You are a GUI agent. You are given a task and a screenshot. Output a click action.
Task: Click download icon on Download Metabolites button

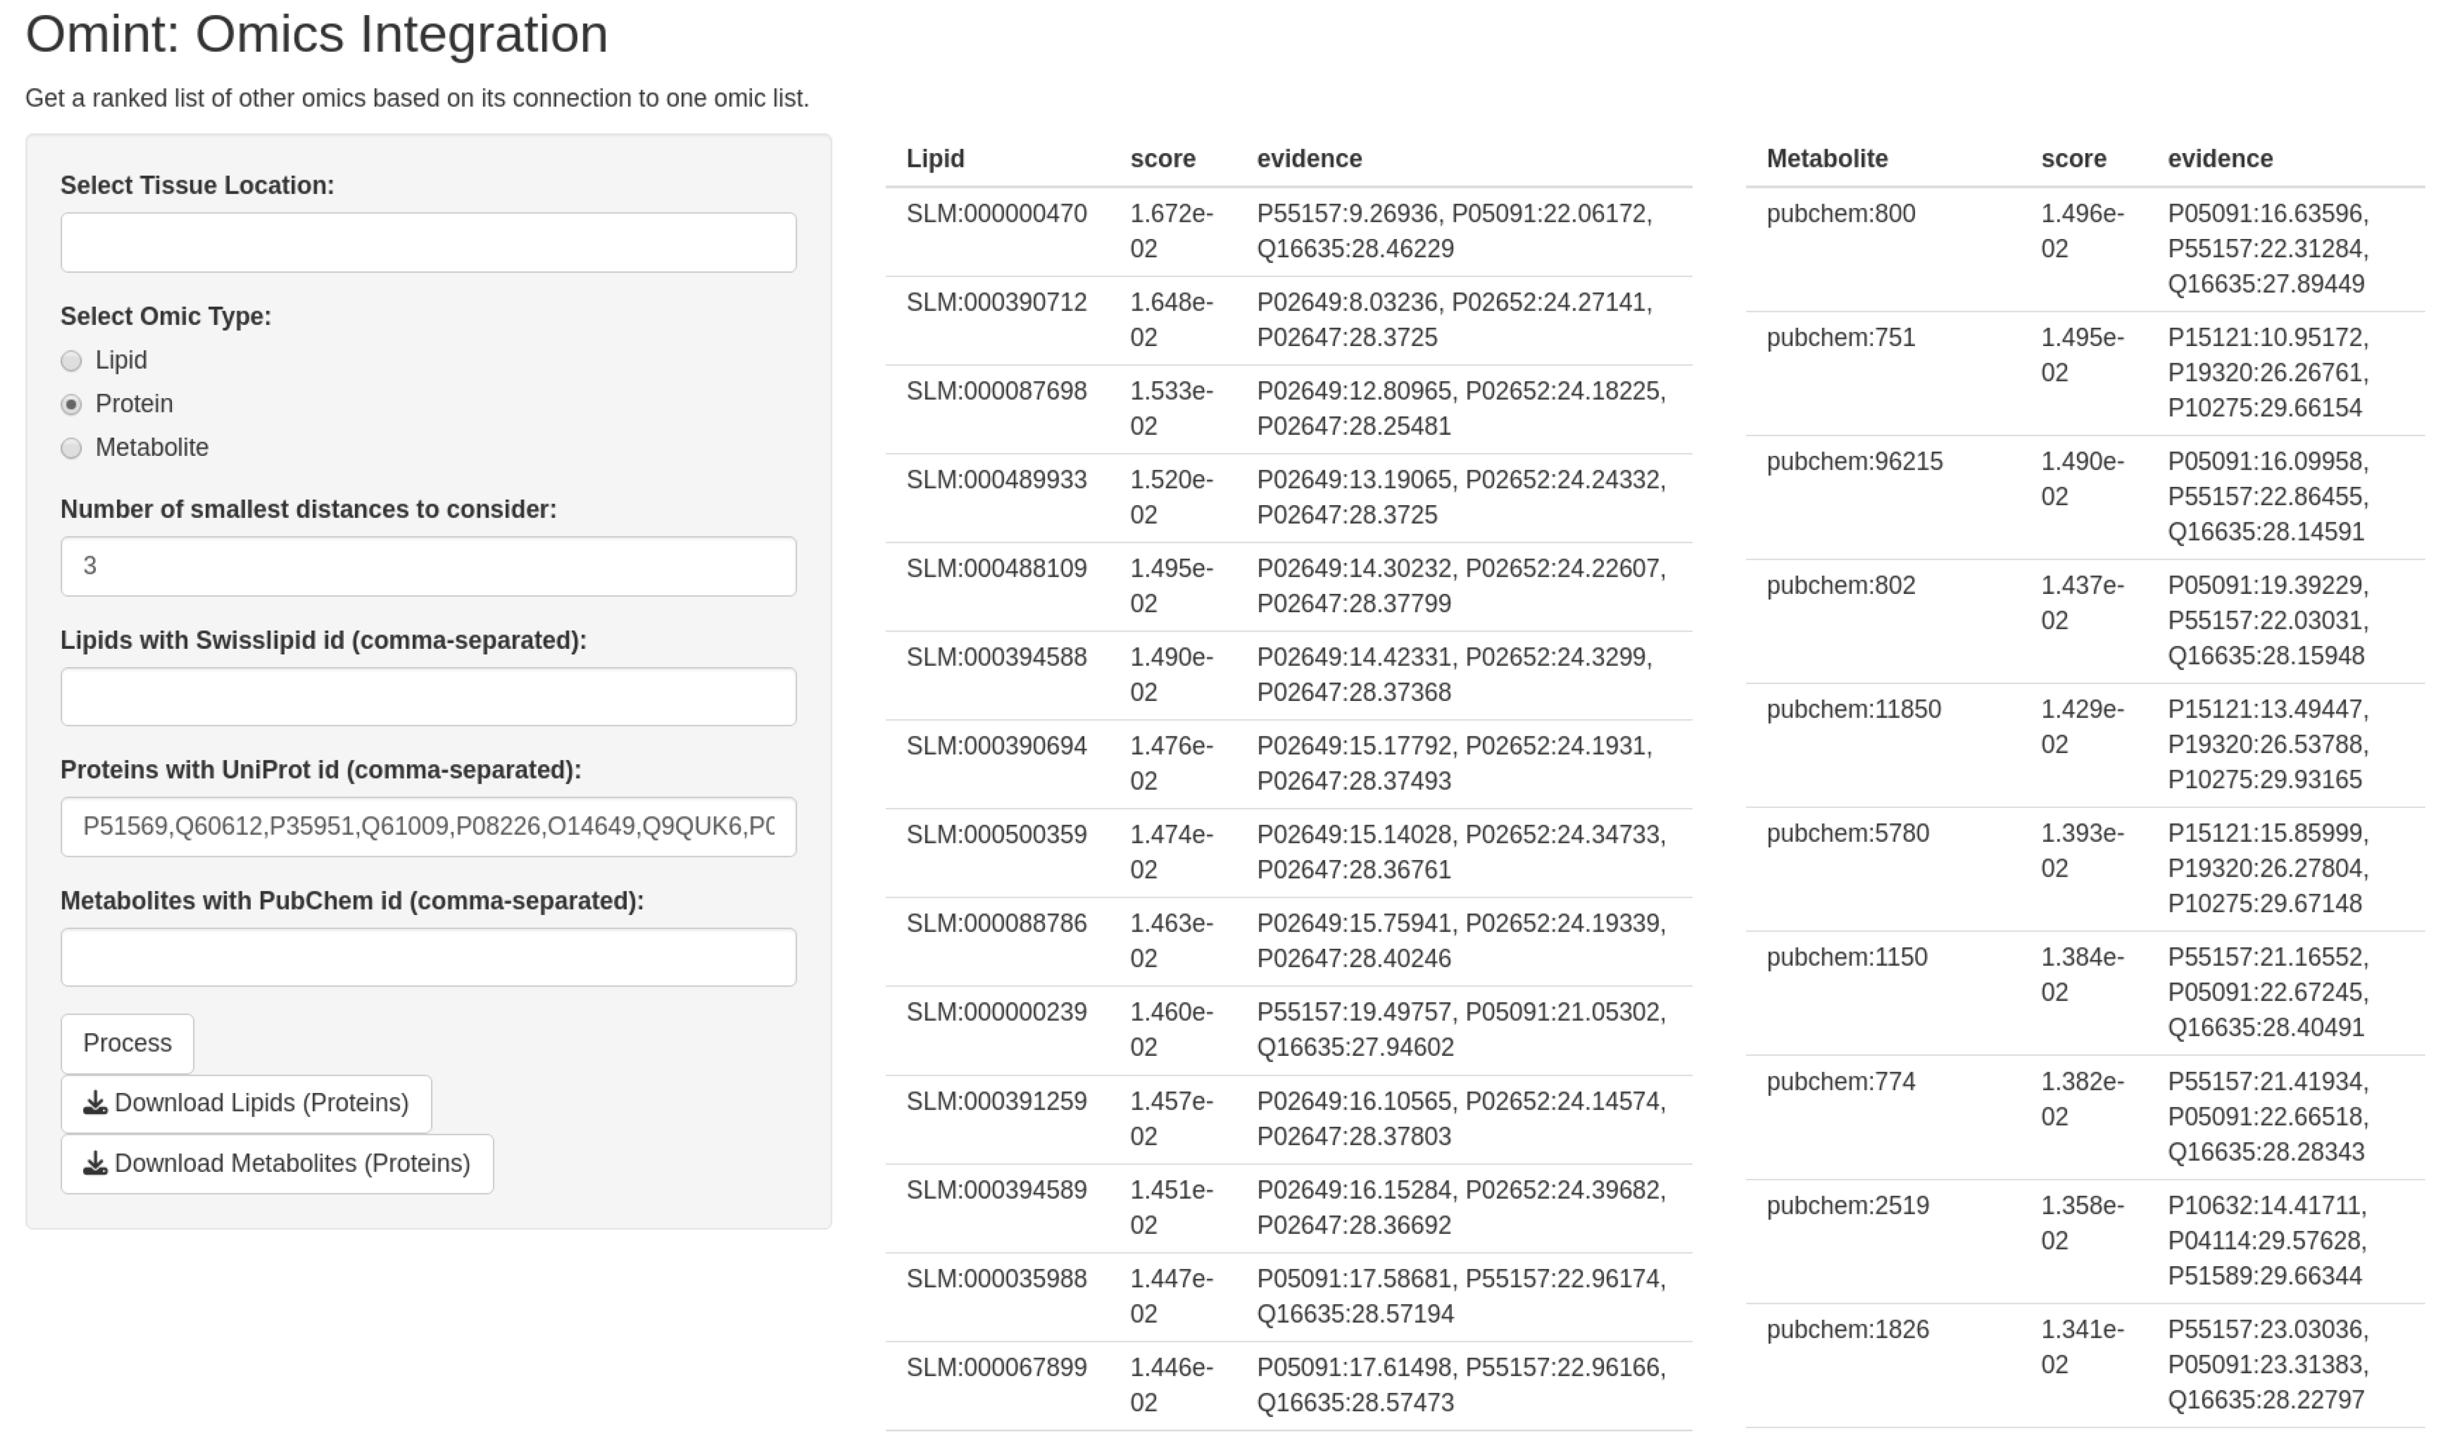pos(95,1164)
